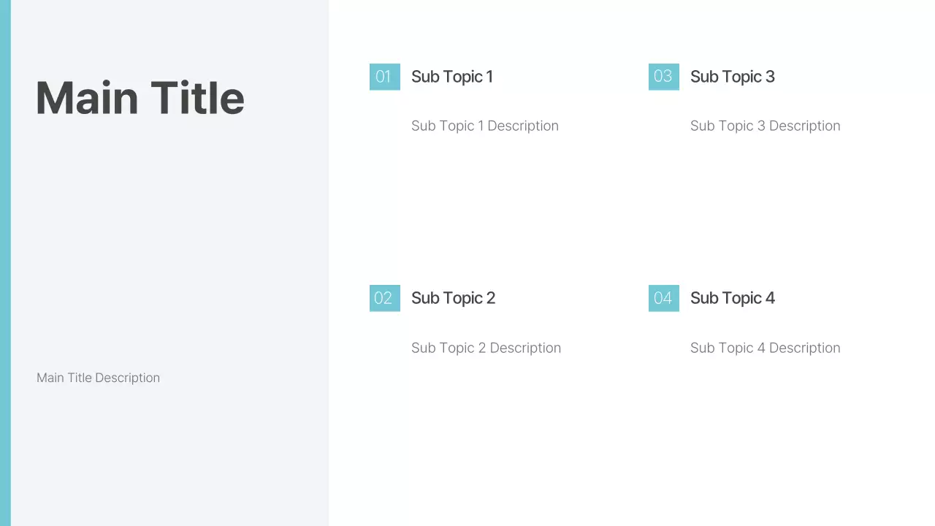This screenshot has height=526, width=935.
Task: Click the 'Sub Topic 3' heading
Action: (732, 77)
